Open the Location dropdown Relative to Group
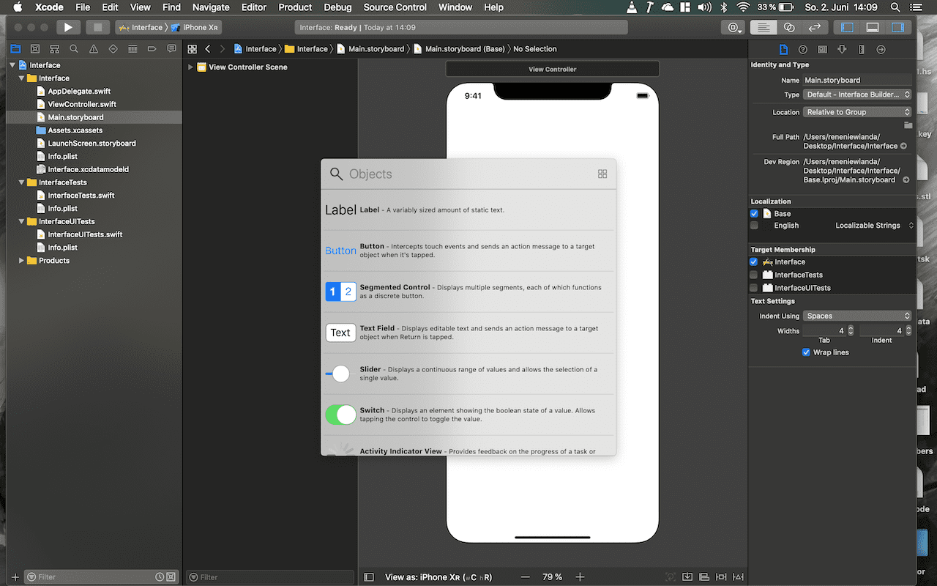 click(857, 112)
